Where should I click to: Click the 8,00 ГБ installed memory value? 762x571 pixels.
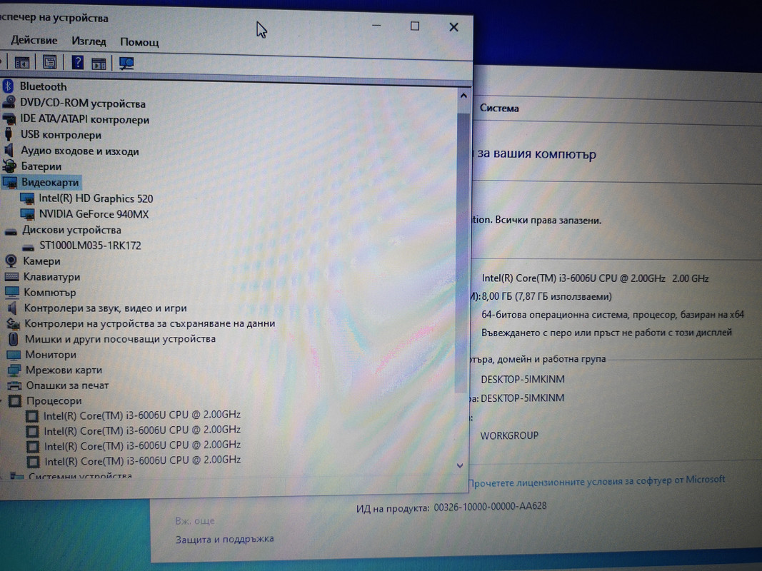(x=547, y=297)
